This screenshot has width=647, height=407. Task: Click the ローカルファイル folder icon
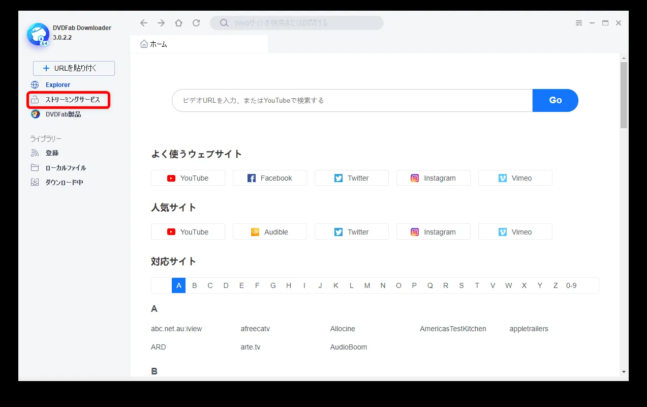pos(35,167)
